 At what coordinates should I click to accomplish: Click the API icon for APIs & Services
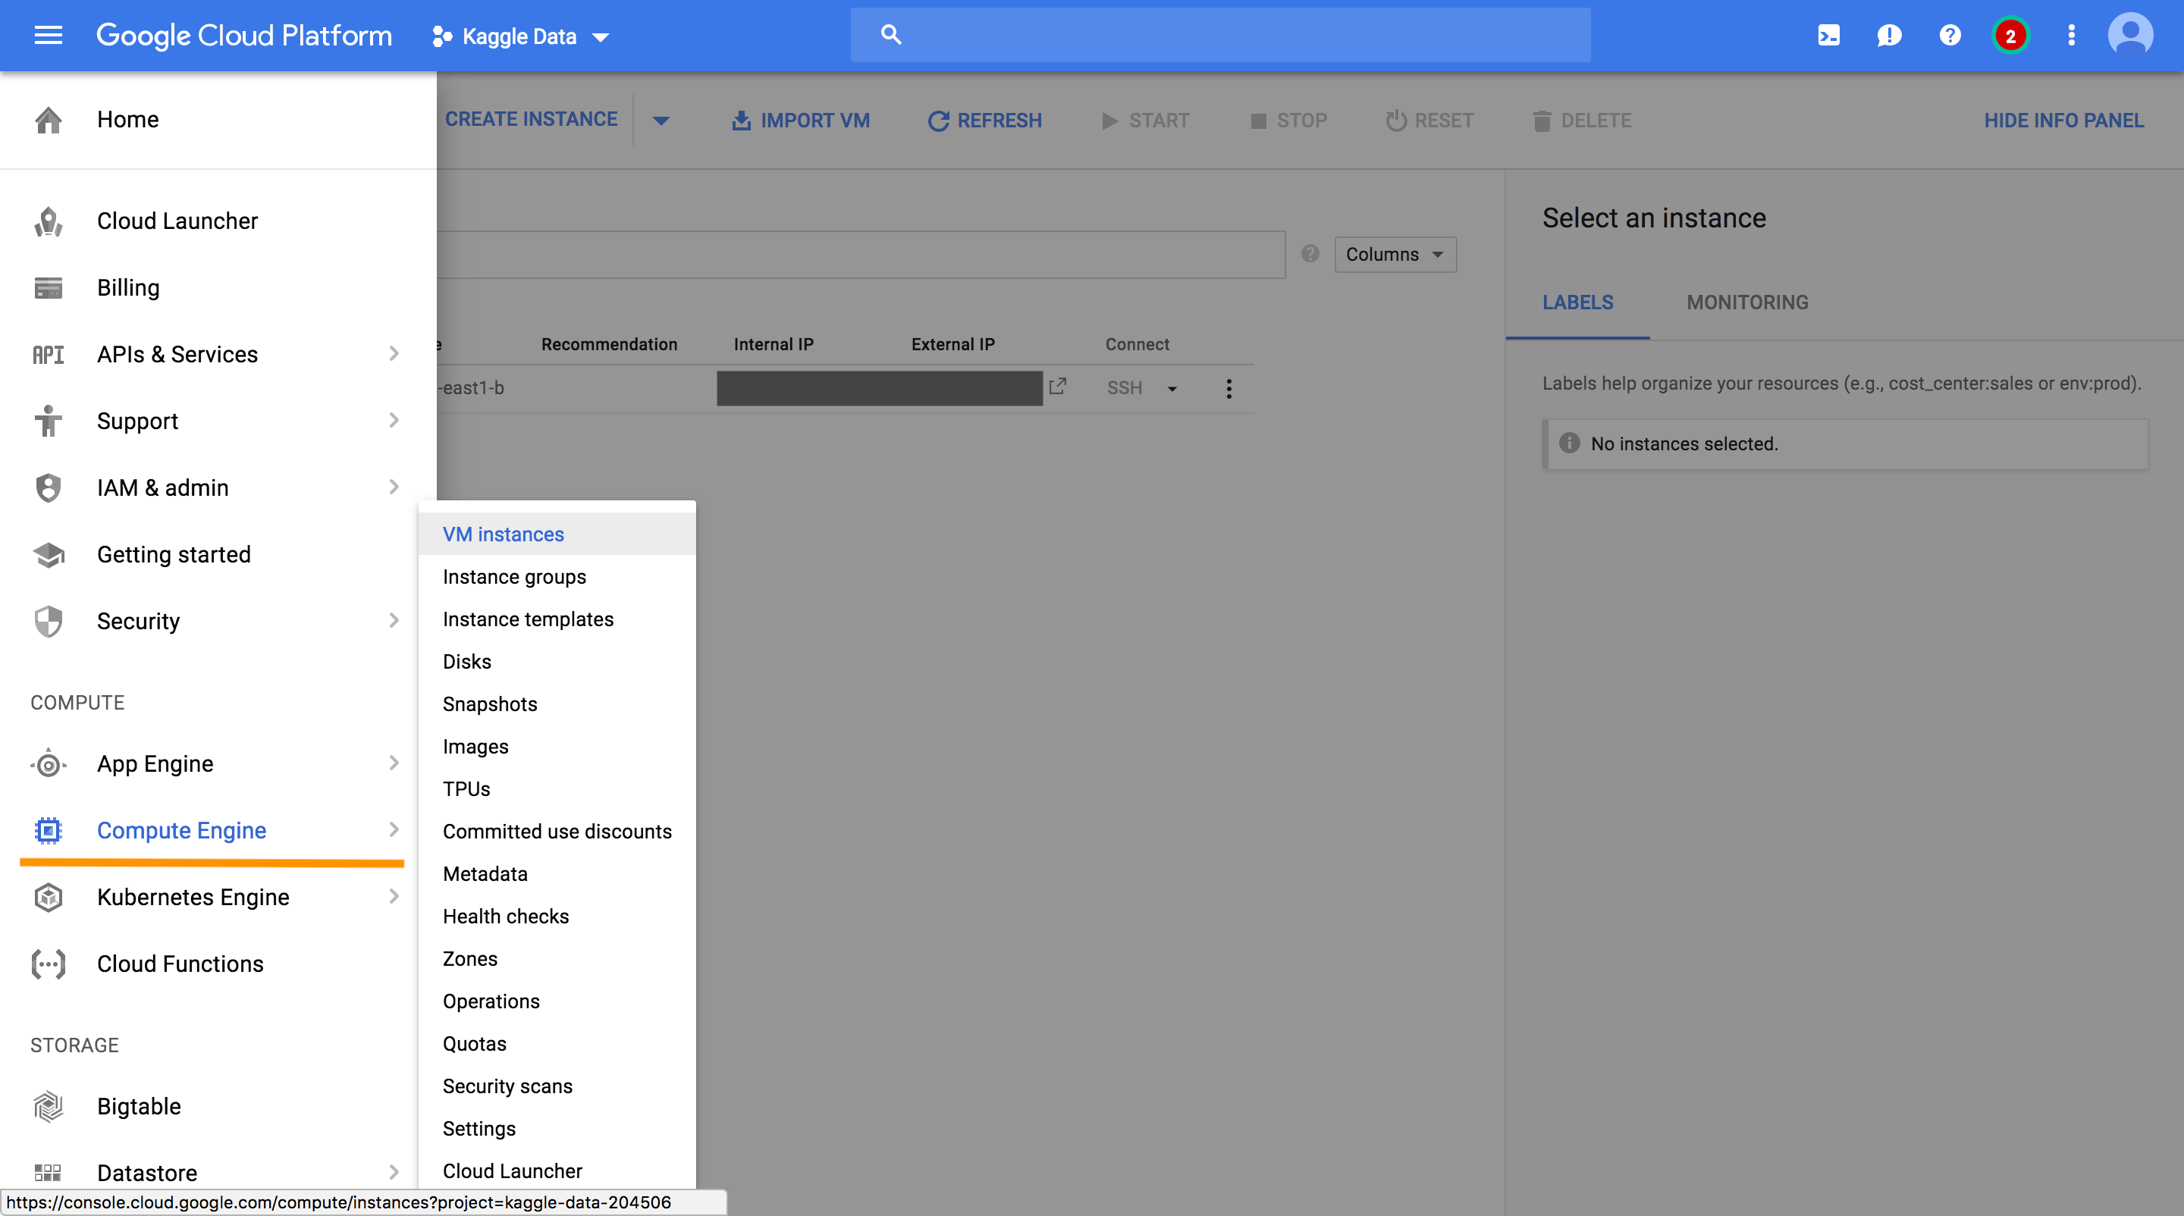pos(49,355)
